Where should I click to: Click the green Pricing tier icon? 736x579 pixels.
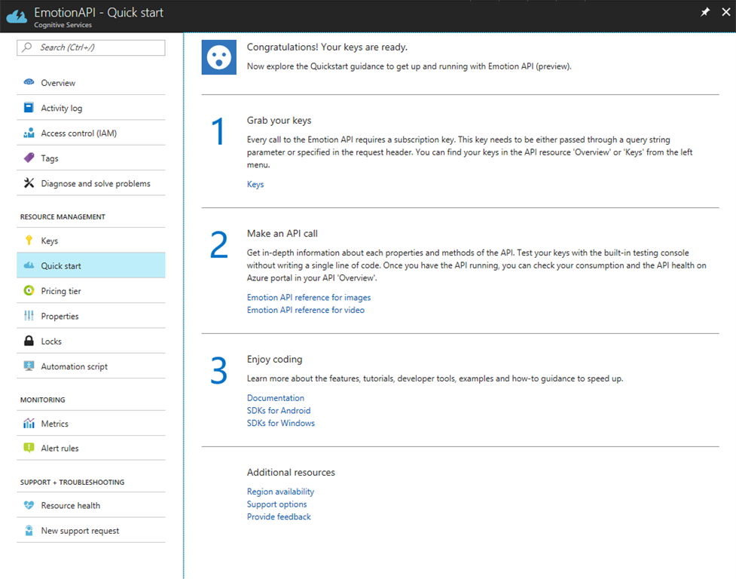[x=29, y=291]
